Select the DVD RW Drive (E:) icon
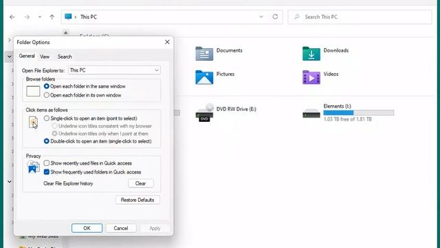 (205, 113)
